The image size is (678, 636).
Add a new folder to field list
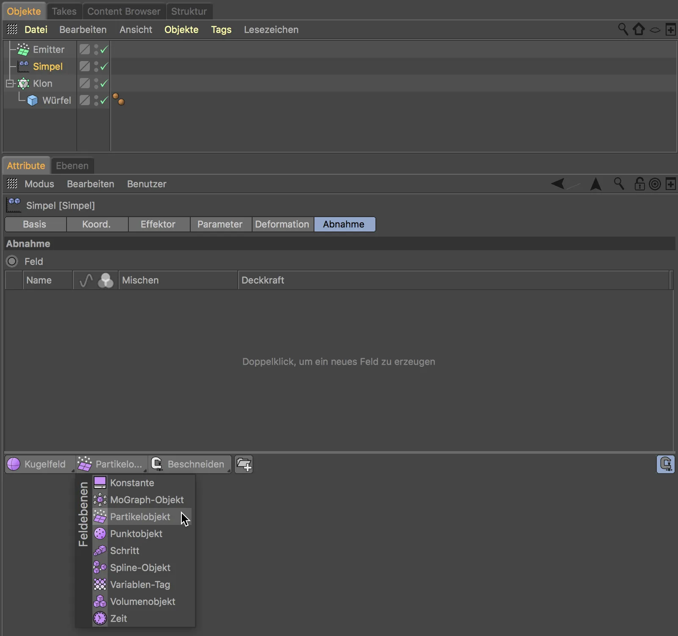[244, 464]
